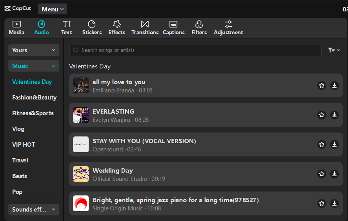
Task: Download the 'Wedding Day' track
Action: (334, 174)
